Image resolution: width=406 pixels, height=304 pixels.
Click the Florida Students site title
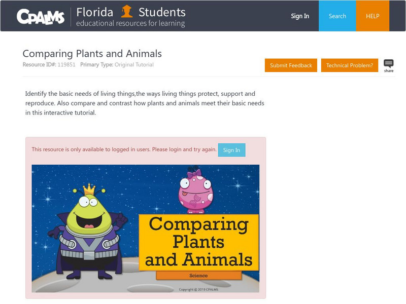[131, 12]
